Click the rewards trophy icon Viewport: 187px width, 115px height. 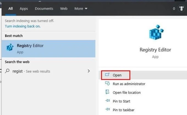coord(182,9)
